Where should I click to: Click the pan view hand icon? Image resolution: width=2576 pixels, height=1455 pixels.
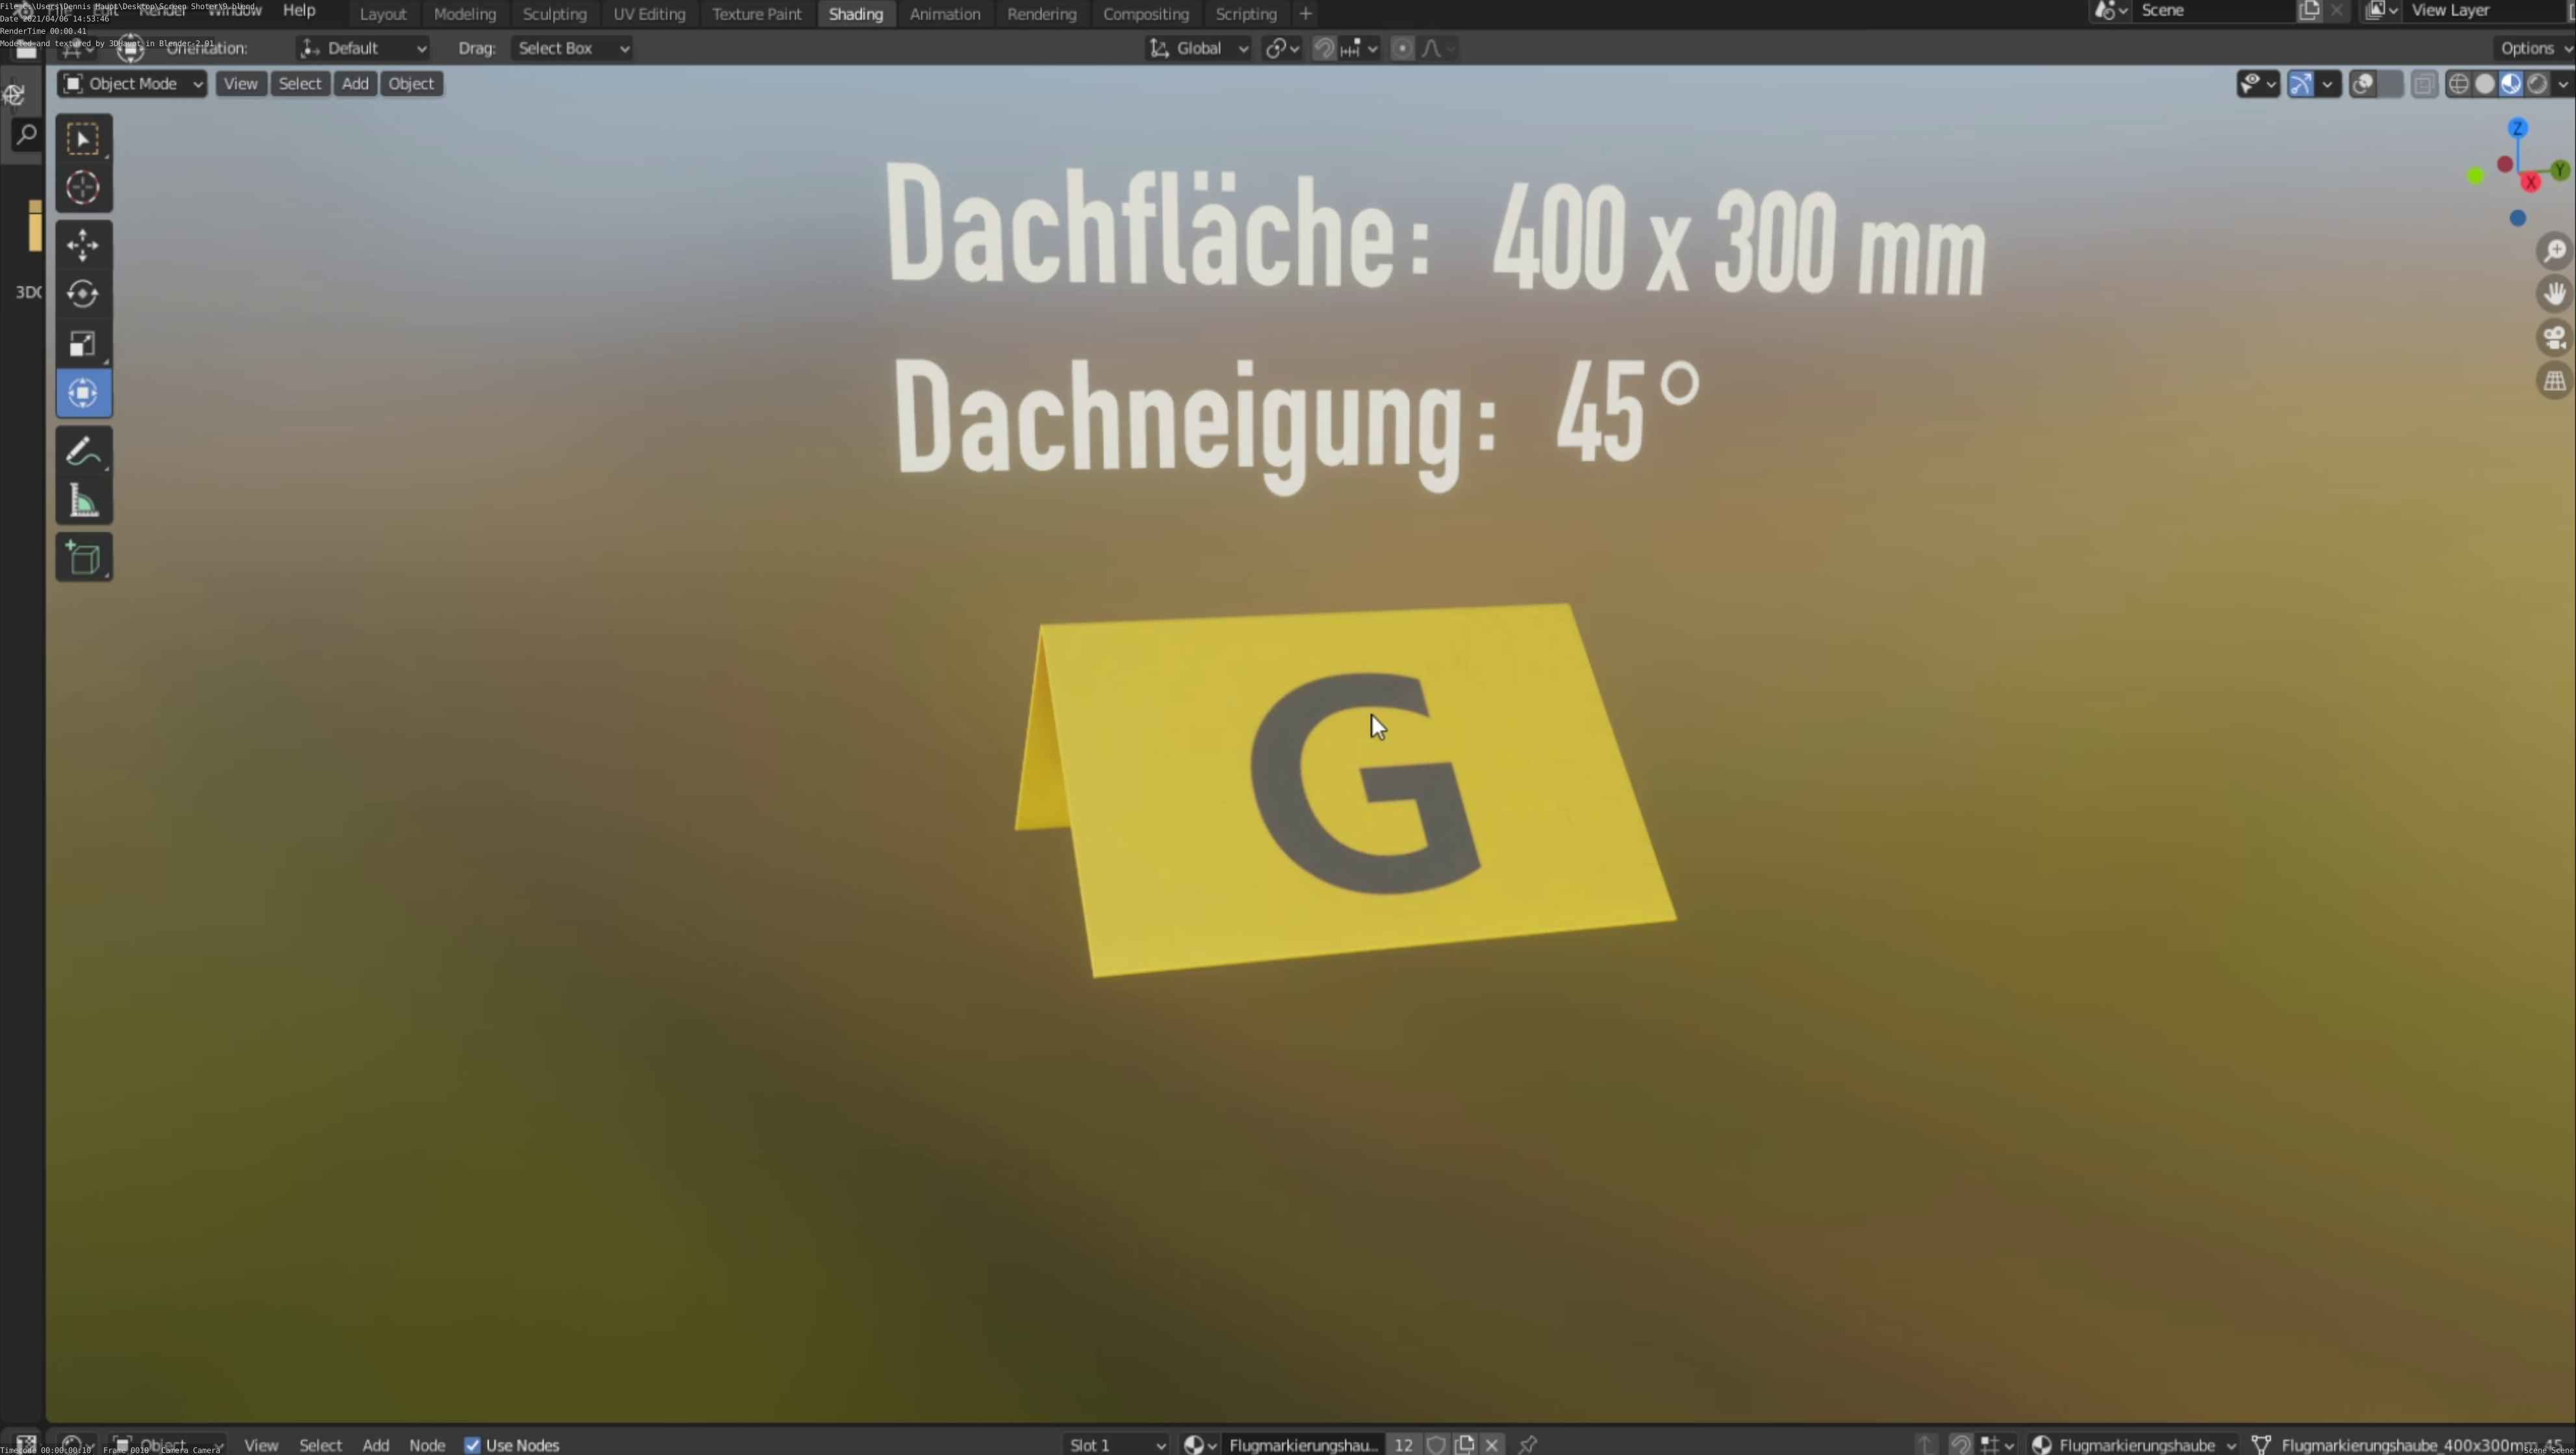(x=2555, y=294)
